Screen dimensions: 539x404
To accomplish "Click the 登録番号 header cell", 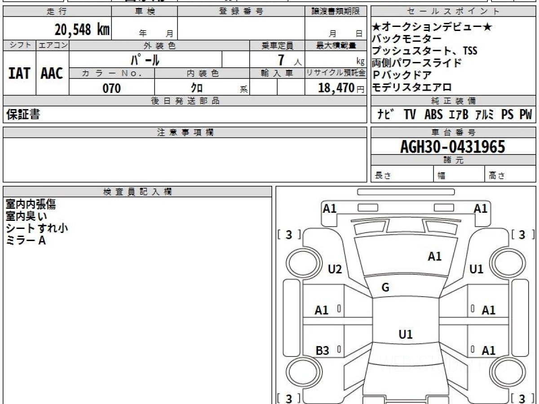I will pos(241,12).
